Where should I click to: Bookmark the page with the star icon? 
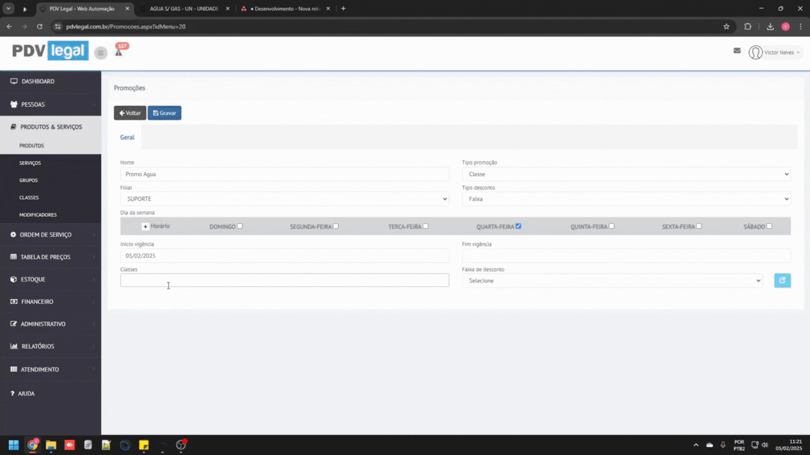(x=726, y=27)
